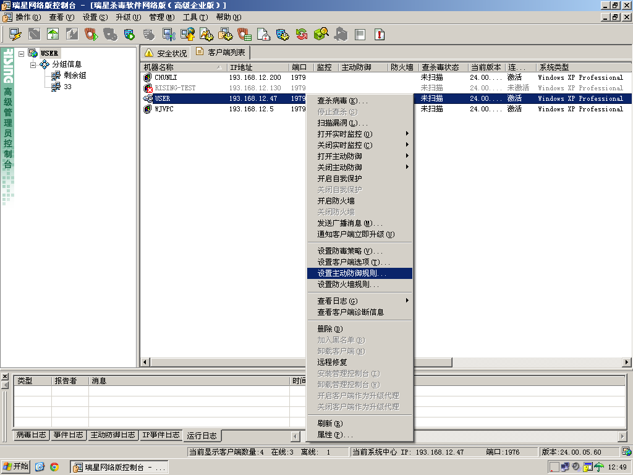Select the 剩余组 group in the tree
The height and width of the screenshot is (475, 633).
pyautogui.click(x=74, y=75)
